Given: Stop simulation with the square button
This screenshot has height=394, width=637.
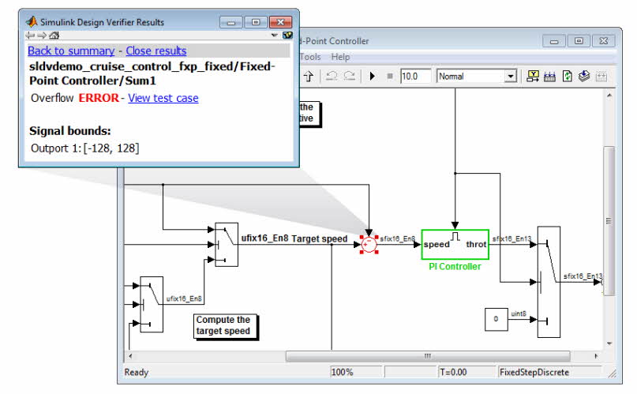Looking at the screenshot, I should point(390,76).
